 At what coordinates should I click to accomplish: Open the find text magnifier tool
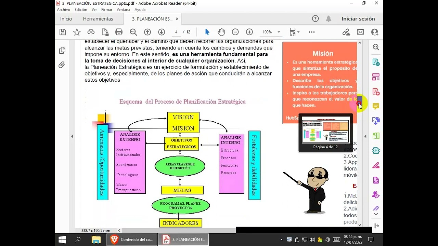click(133, 32)
